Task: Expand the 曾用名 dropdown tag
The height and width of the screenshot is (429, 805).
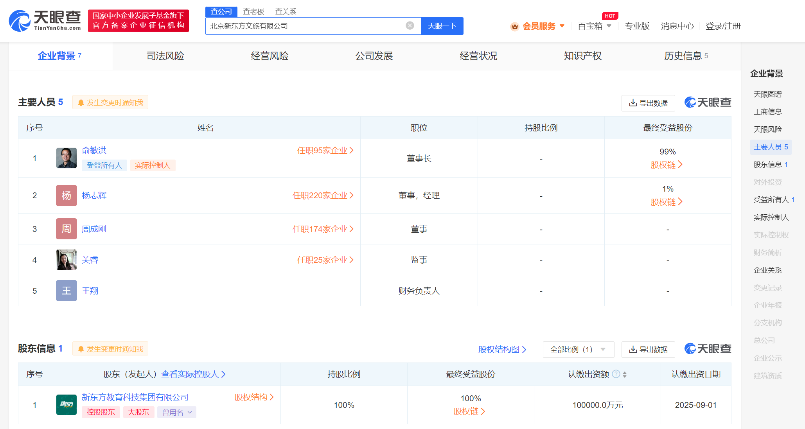Action: [x=177, y=412]
